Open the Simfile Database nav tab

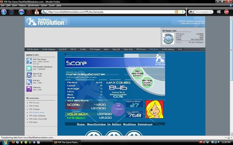click(49, 49)
